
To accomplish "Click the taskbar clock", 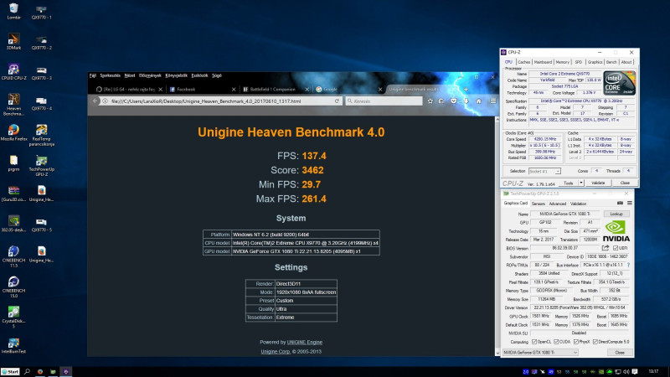I will click(x=653, y=371).
